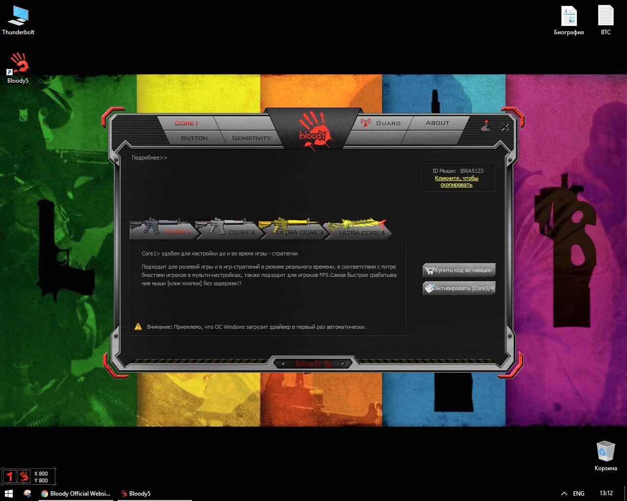Screen dimensions: 627x501
Task: Switch to the Bloody Official Website Chrome window
Action: point(76,493)
